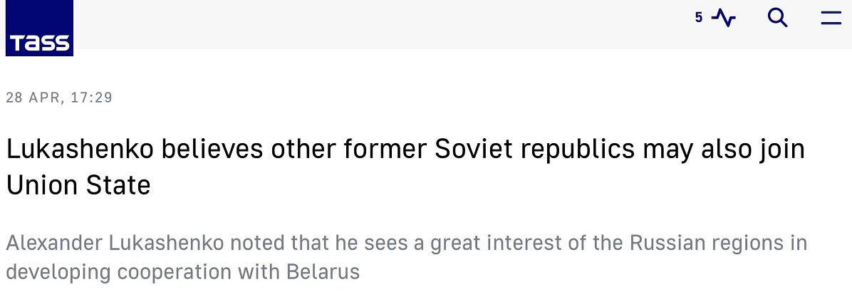852x292 pixels.
Task: Click the white 'tass' text in the logo
Action: (x=39, y=42)
